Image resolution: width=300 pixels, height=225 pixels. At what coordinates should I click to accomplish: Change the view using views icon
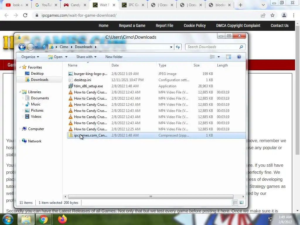212,57
